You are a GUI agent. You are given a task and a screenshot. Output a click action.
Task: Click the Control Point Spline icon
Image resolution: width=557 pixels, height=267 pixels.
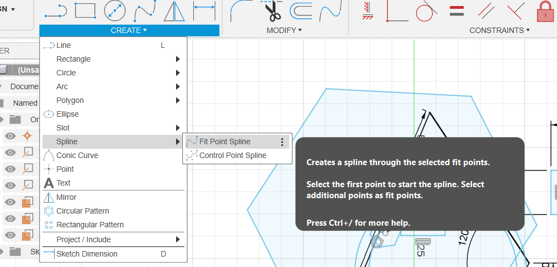coord(192,155)
